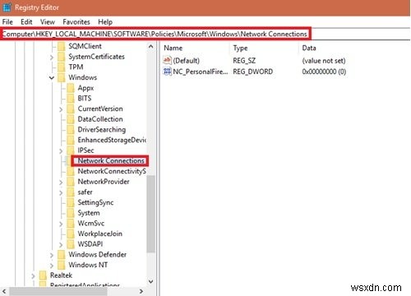Click tree scroll up arrow
The width and height of the screenshot is (411, 296).
coord(150,47)
